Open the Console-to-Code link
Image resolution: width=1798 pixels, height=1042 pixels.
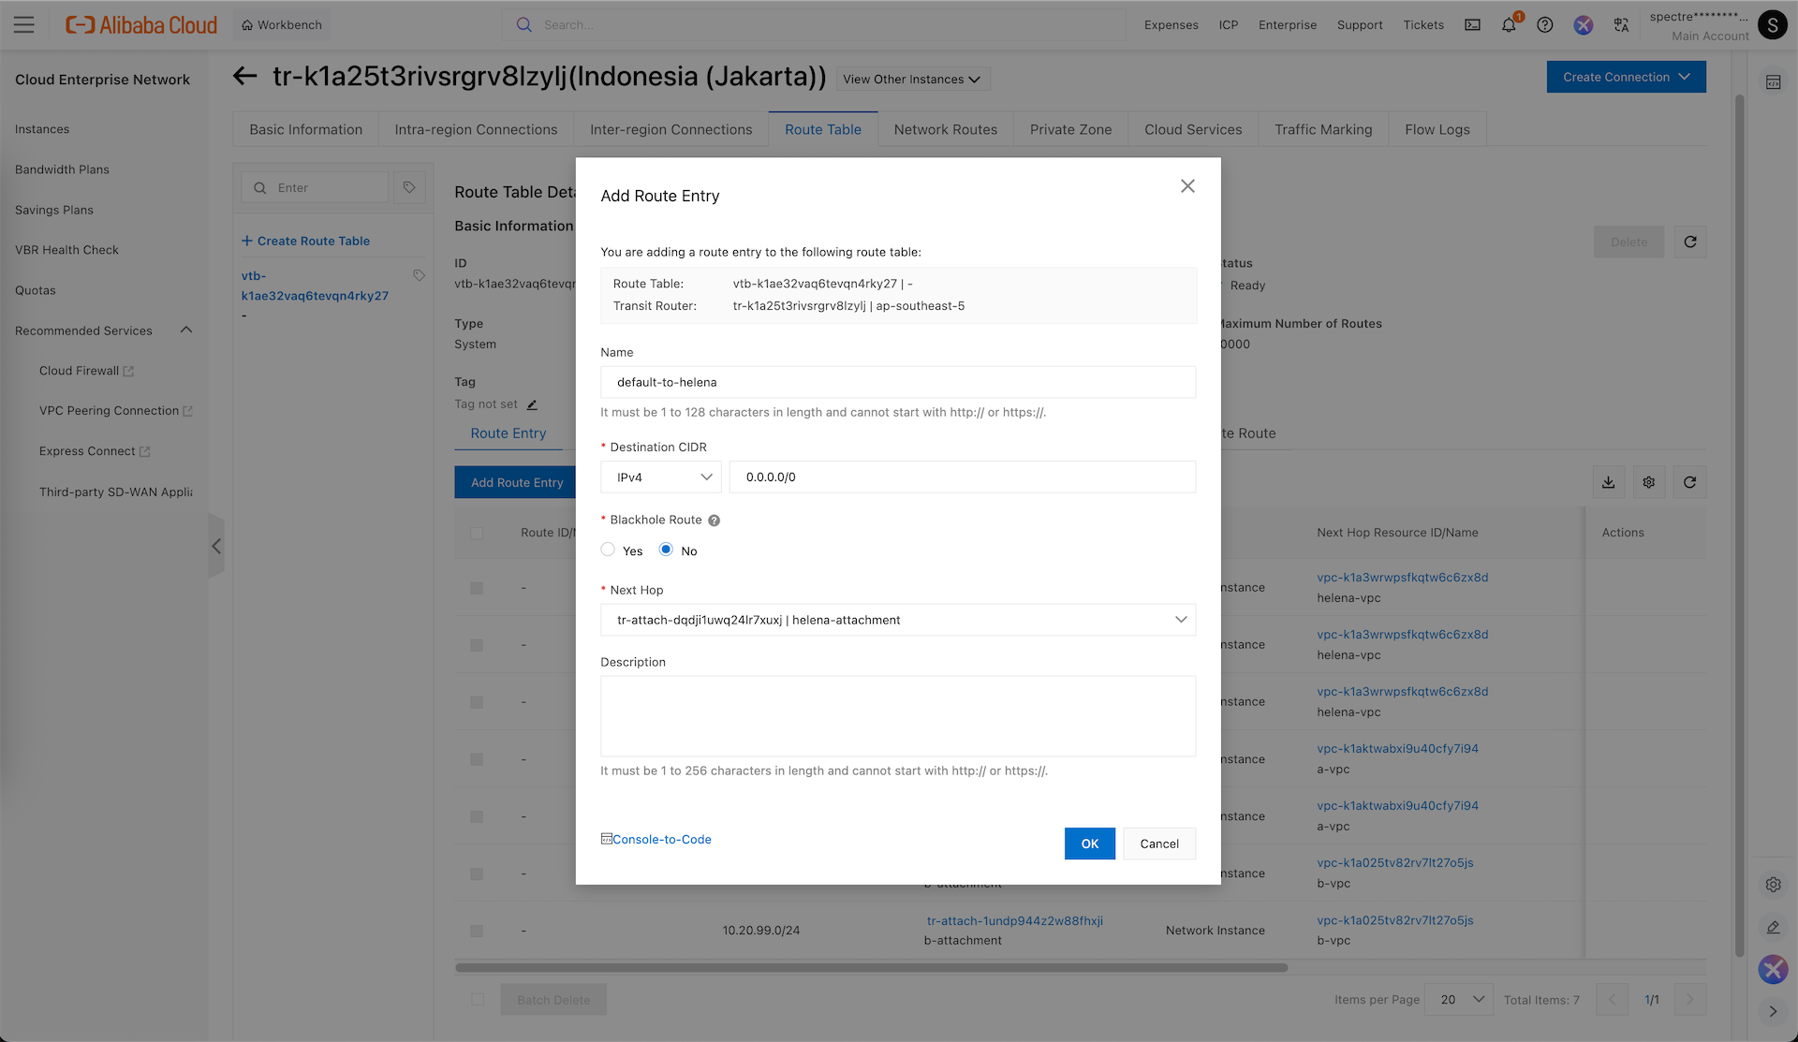click(661, 839)
